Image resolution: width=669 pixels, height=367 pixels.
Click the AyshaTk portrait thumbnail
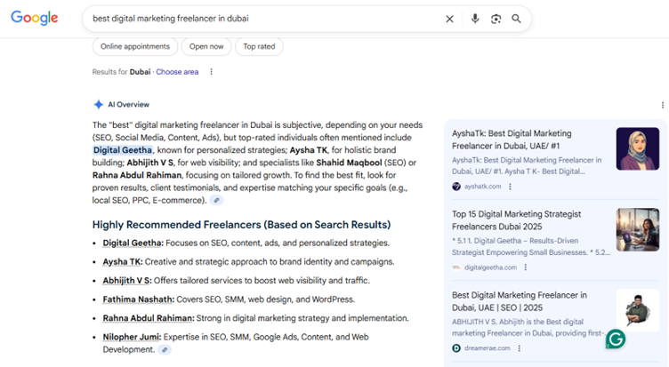pos(638,148)
